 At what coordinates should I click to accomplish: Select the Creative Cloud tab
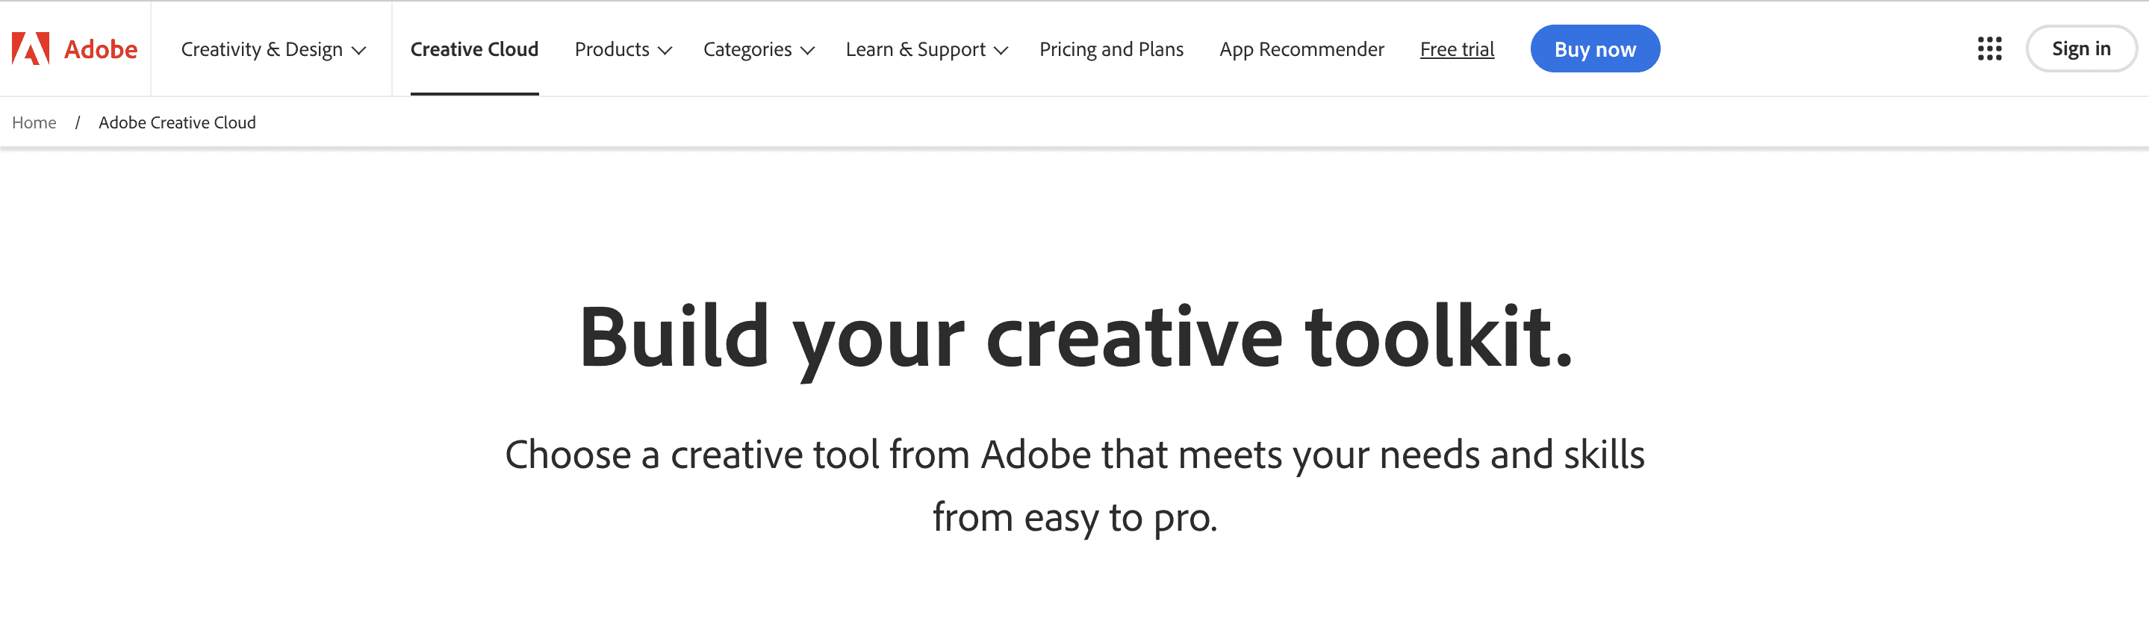(x=474, y=49)
